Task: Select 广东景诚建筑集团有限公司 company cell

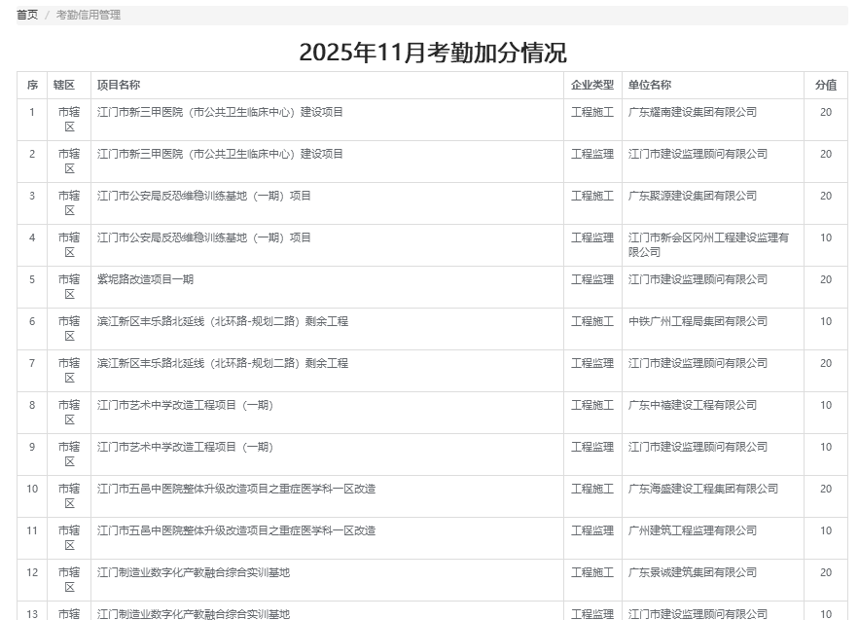Action: click(x=693, y=572)
